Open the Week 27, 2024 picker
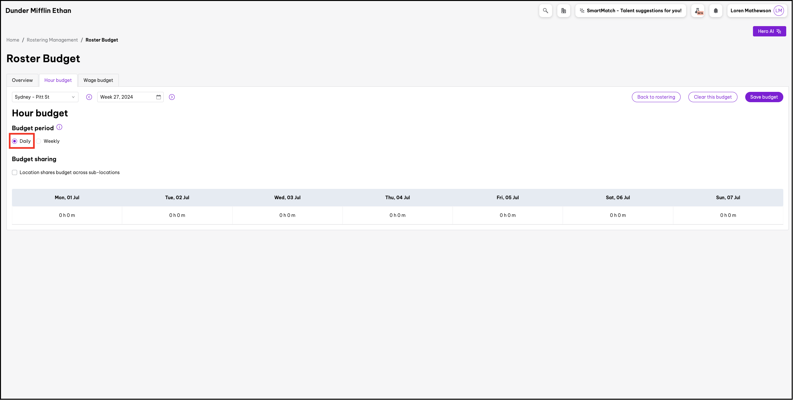 point(126,97)
